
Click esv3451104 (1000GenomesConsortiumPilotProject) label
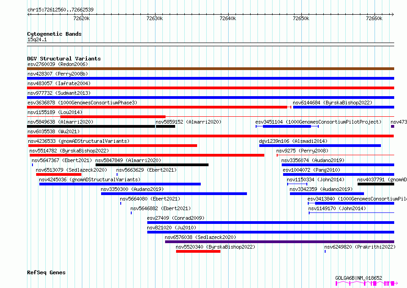318,122
